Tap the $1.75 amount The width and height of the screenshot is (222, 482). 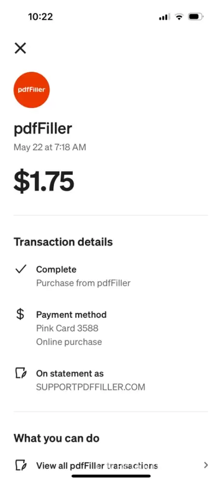coord(44,181)
